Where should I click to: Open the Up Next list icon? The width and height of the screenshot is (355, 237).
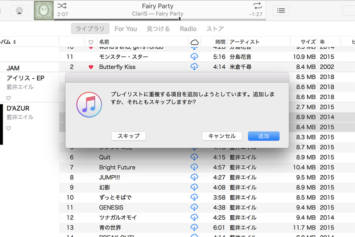281,11
